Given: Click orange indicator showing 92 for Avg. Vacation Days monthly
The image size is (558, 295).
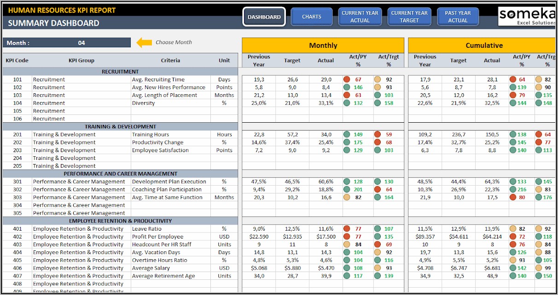Looking at the screenshot, I should pos(378,252).
